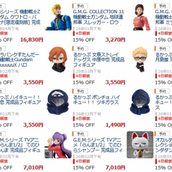Click the 1,490円 poncho price

[115, 125]
